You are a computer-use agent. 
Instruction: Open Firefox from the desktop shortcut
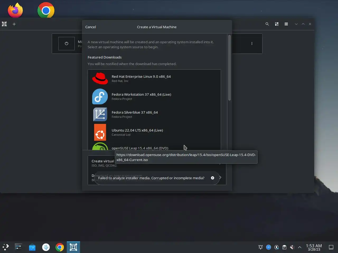(15, 10)
